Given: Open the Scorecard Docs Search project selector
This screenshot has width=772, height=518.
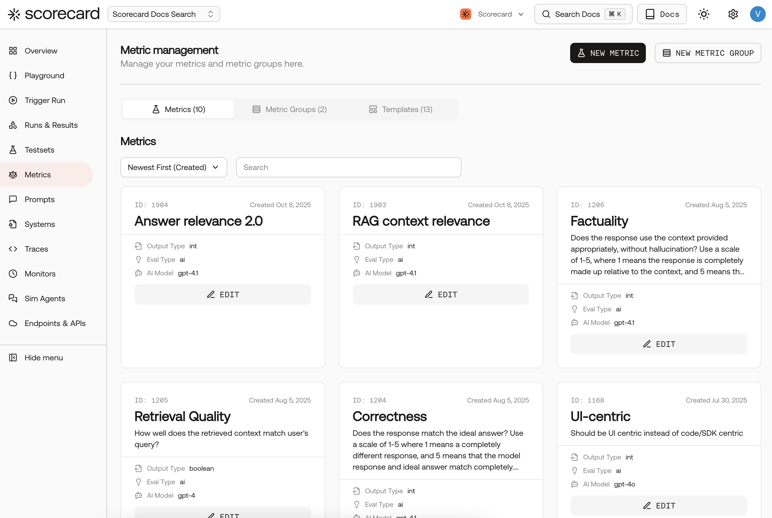Looking at the screenshot, I should click(164, 14).
